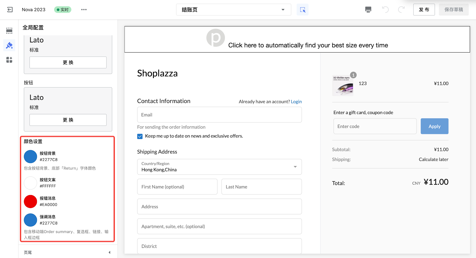This screenshot has height=258, width=476.
Task: Click the undo arrow icon
Action: [x=385, y=10]
